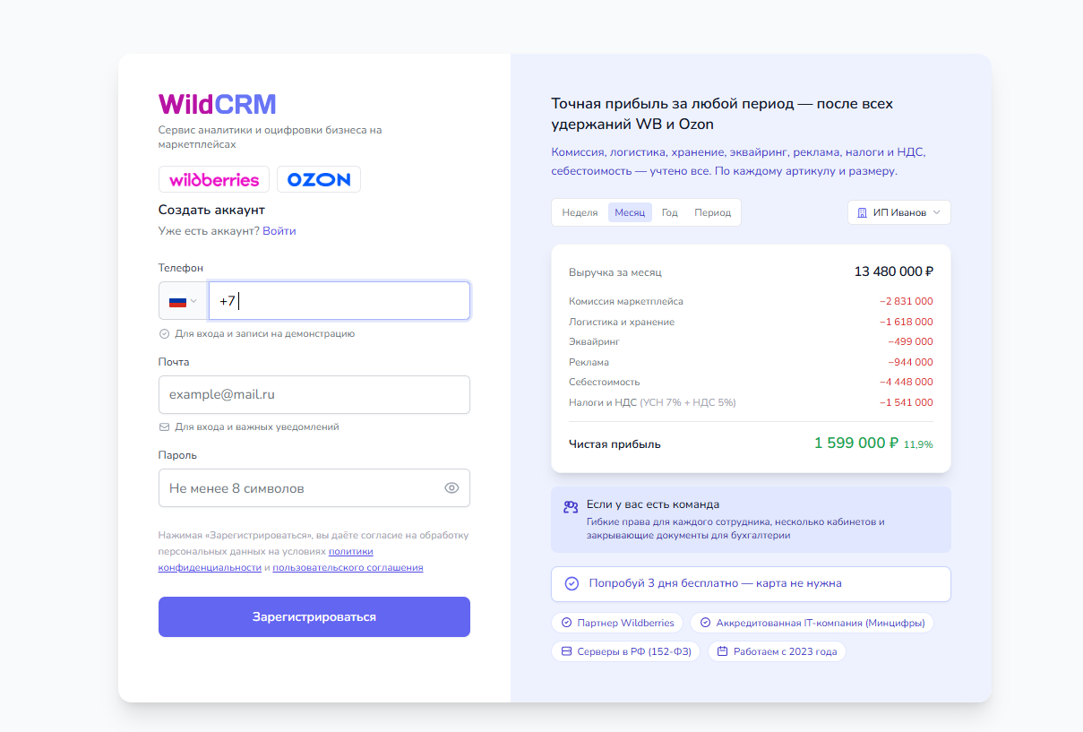Click the Зарегистрироваться button
1083x732 pixels.
(x=314, y=617)
